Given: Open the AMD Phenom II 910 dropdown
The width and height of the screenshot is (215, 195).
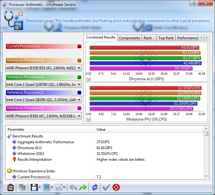Looking at the screenshot, I should click(x=43, y=116).
